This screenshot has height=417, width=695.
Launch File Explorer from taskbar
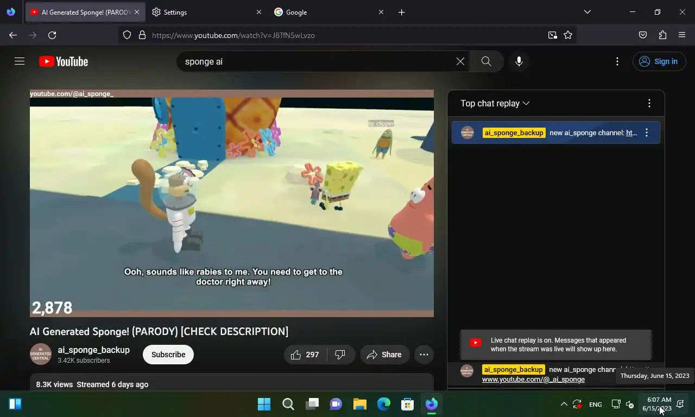(x=360, y=404)
